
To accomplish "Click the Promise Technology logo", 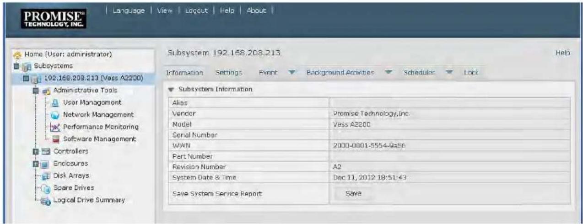I will coord(54,20).
